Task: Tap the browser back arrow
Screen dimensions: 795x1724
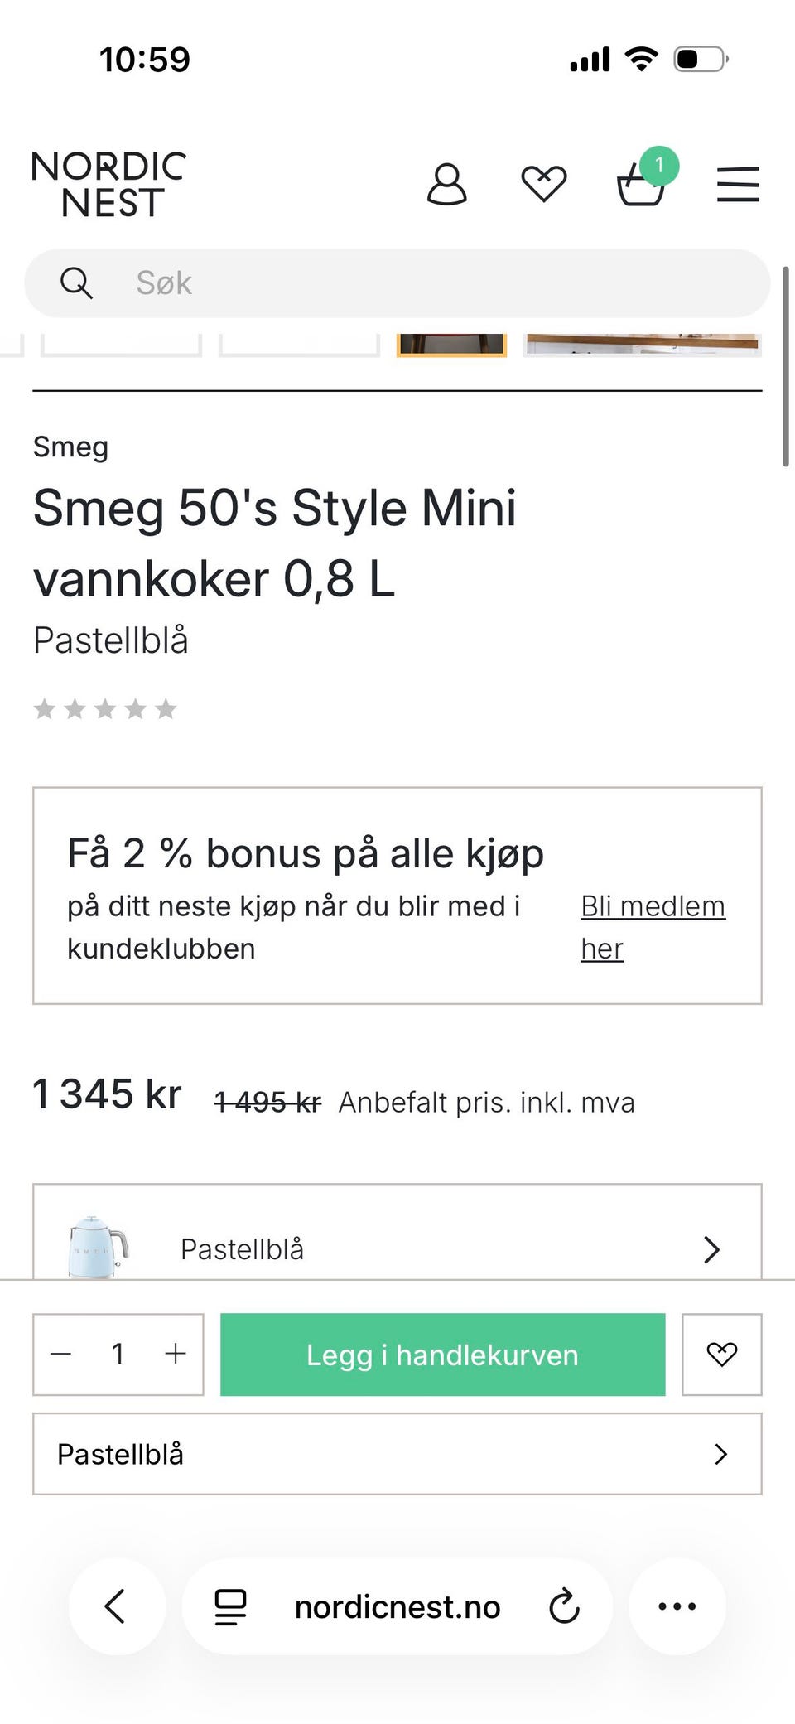Action: point(116,1606)
